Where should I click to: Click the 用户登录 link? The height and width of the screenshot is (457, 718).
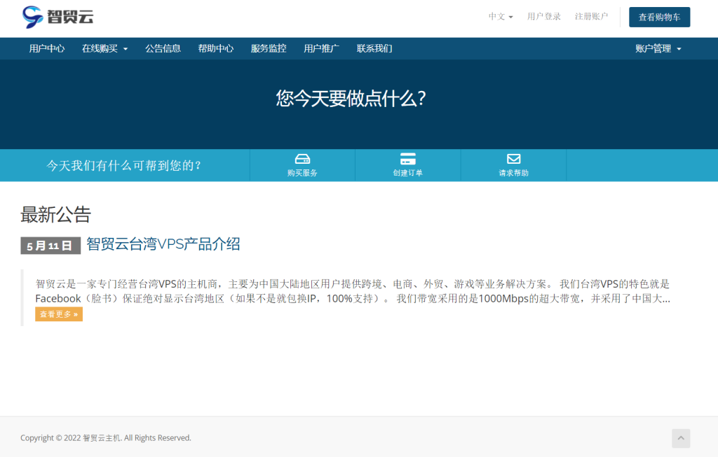tap(544, 17)
